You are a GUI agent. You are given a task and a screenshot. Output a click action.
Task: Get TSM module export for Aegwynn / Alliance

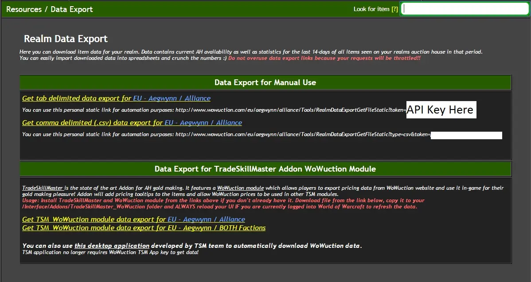click(133, 219)
